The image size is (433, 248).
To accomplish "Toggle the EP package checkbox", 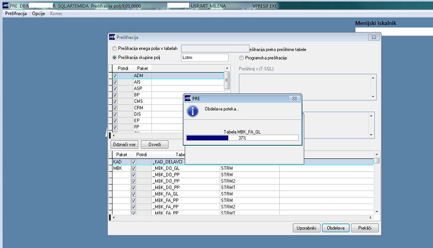I will point(115,120).
